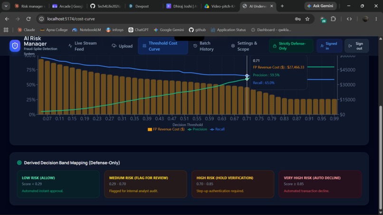383x215 pixels.
Task: Open the Chrome profile avatar
Action: (x=365, y=19)
